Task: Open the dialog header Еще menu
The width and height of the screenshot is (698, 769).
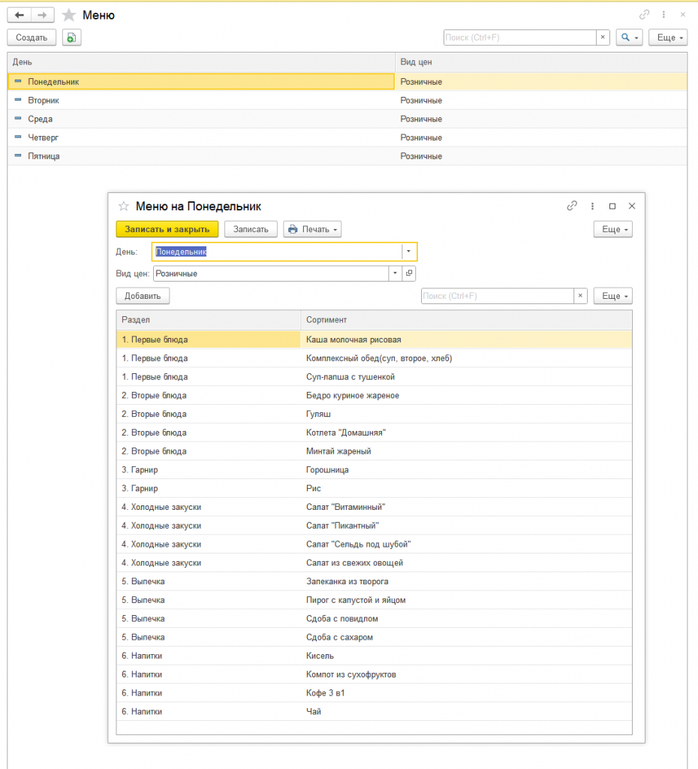Action: tap(613, 229)
